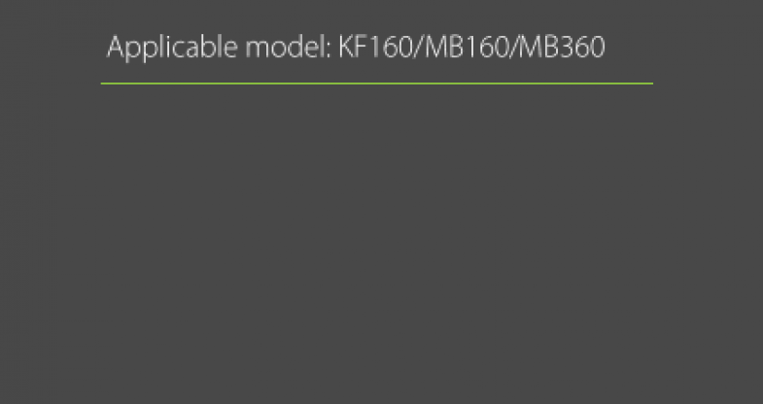The image size is (763, 404).
Task: Click the word "Applicable" in the heading
Action: coord(172,49)
